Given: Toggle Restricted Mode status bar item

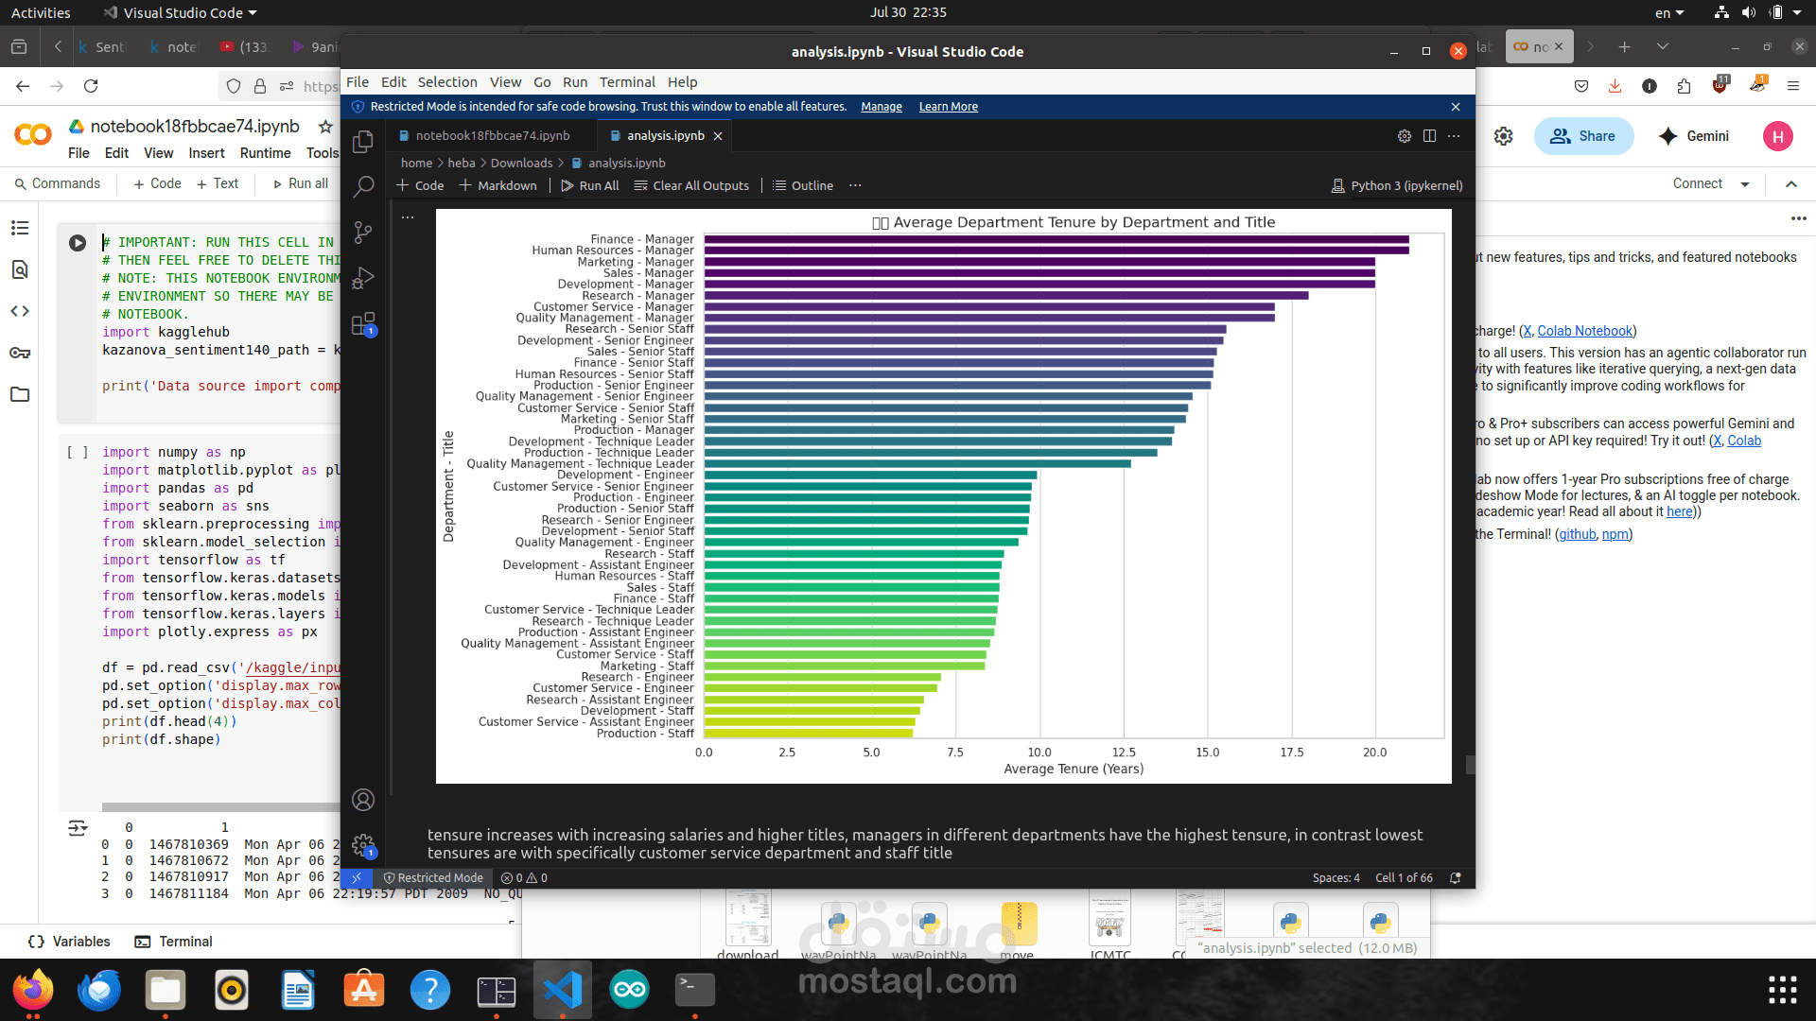Looking at the screenshot, I should tap(433, 877).
